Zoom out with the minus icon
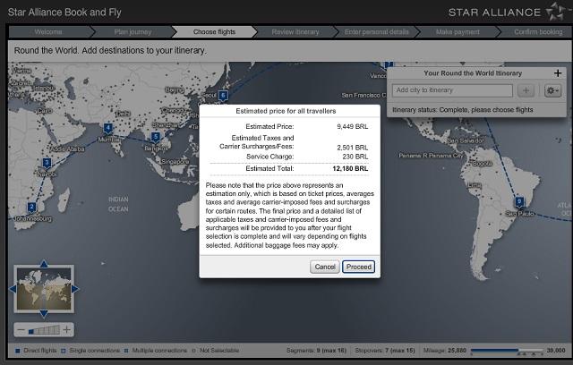This screenshot has width=573, height=365. pyautogui.click(x=21, y=330)
